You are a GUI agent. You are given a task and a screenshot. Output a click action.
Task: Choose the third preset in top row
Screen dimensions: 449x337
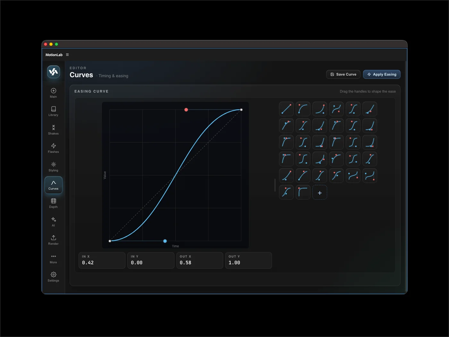pos(320,109)
